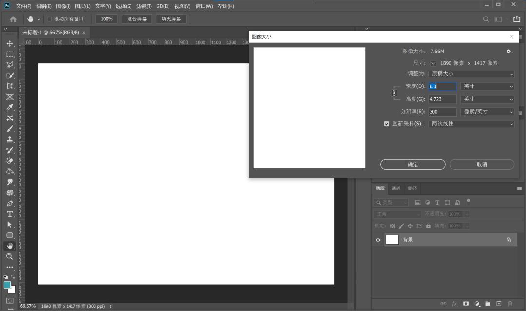The width and height of the screenshot is (526, 311).
Task: Switch to the 通道 tab
Action: [396, 189]
